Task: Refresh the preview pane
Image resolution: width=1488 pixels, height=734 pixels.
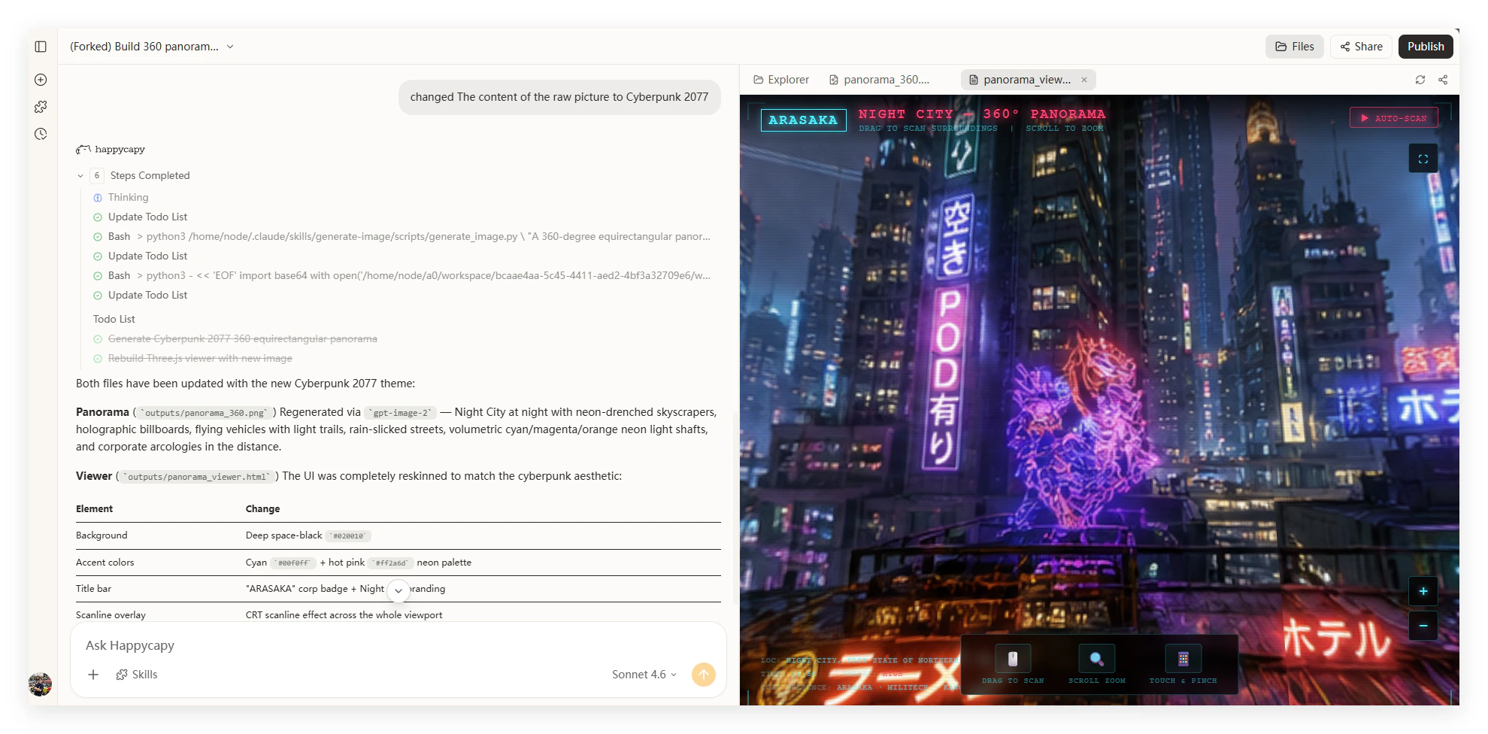Action: pyautogui.click(x=1420, y=80)
